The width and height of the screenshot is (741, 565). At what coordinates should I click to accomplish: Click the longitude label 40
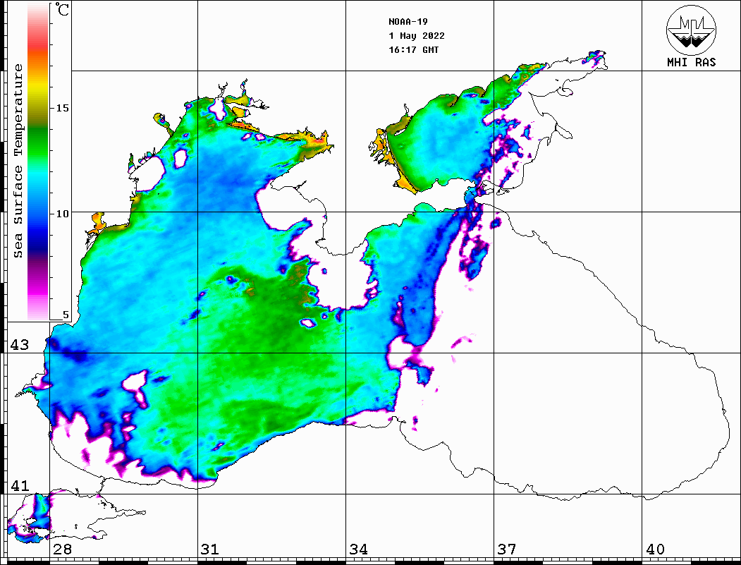[x=655, y=549]
